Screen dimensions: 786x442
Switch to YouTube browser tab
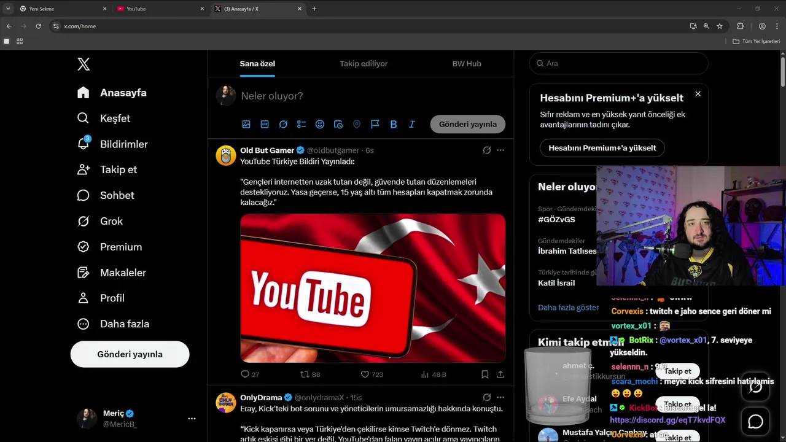pyautogui.click(x=160, y=9)
